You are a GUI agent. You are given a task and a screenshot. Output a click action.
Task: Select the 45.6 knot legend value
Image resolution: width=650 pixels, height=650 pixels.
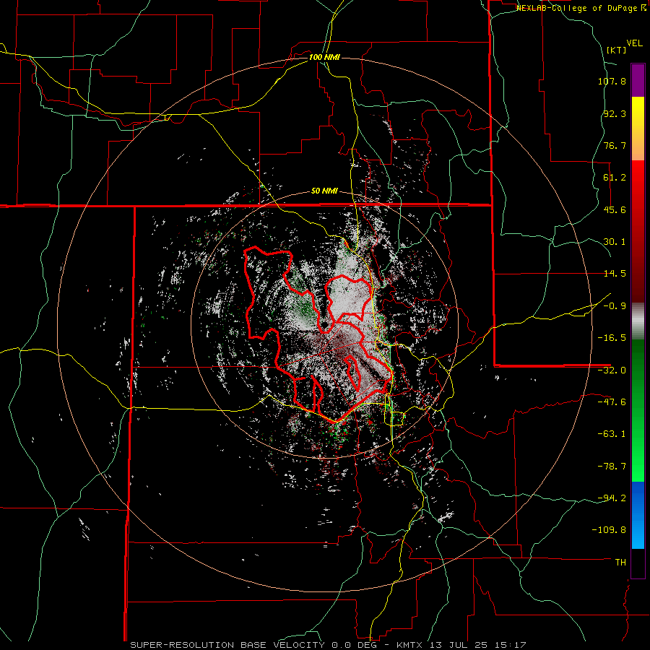click(615, 209)
